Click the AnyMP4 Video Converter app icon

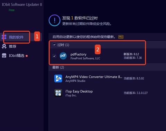pos(58,78)
